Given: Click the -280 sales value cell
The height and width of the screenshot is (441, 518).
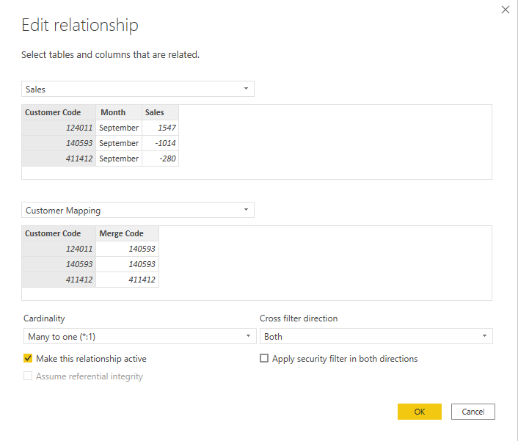Looking at the screenshot, I should coord(160,158).
